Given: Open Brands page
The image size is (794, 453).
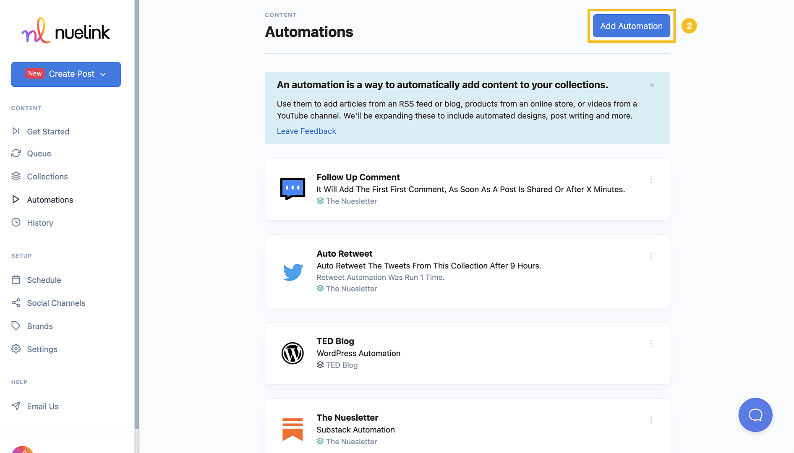Looking at the screenshot, I should 40,326.
